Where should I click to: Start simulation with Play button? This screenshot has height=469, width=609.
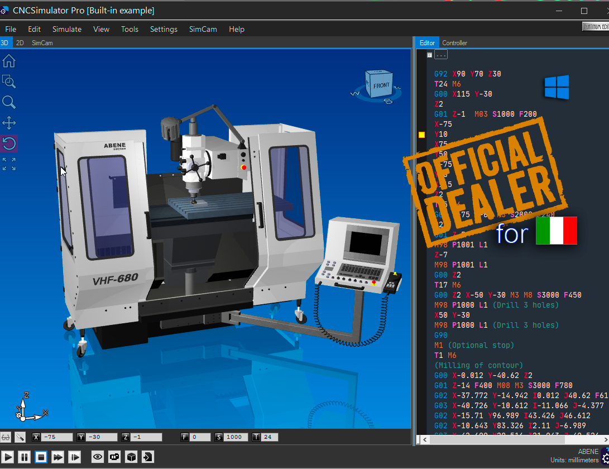(7, 457)
